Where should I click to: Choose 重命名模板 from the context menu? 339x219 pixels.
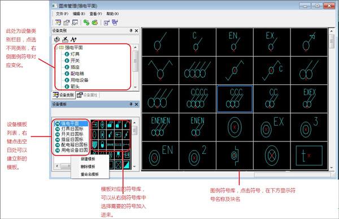tap(90, 174)
